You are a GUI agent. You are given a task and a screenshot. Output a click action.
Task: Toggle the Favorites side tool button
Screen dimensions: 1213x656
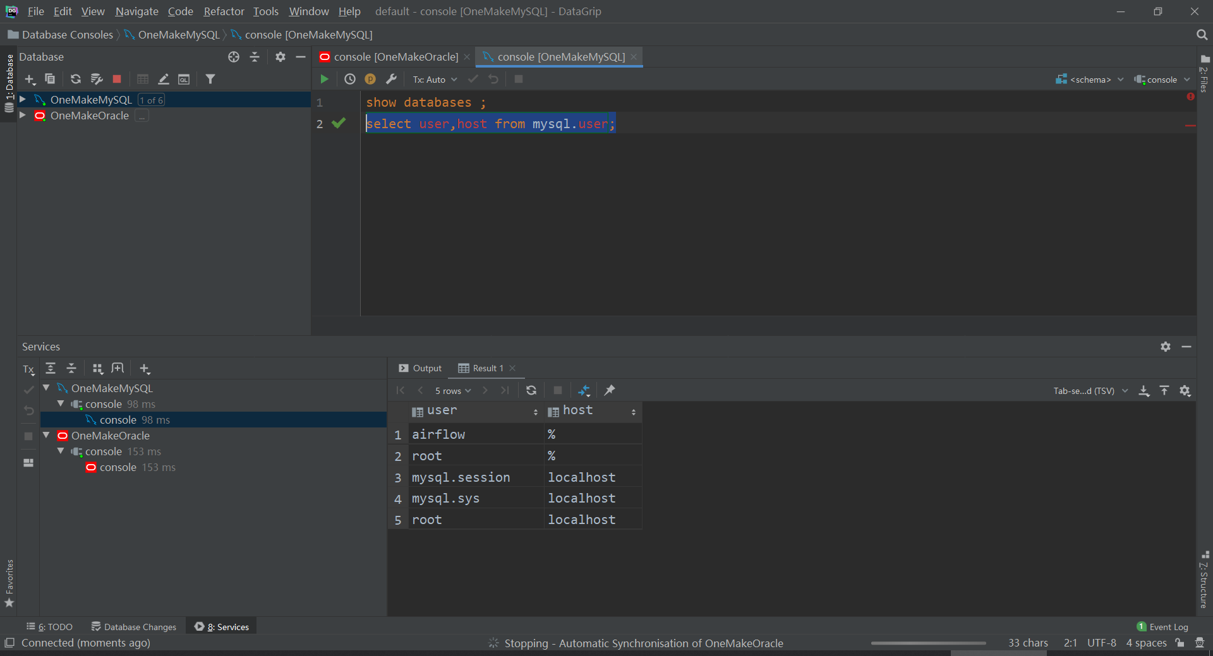pos(9,583)
